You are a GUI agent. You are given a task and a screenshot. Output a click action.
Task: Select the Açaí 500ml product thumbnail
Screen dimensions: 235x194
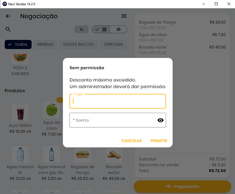[20, 113]
